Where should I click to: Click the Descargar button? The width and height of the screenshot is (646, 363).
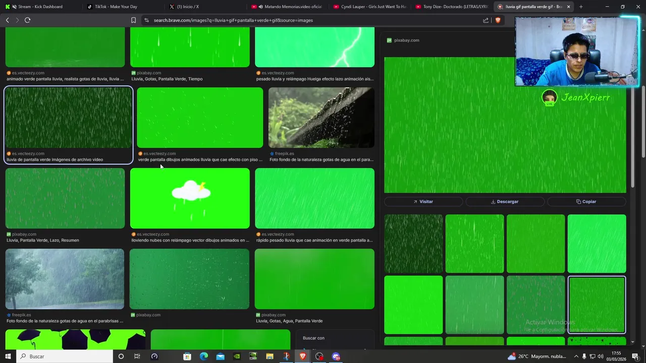point(505,202)
